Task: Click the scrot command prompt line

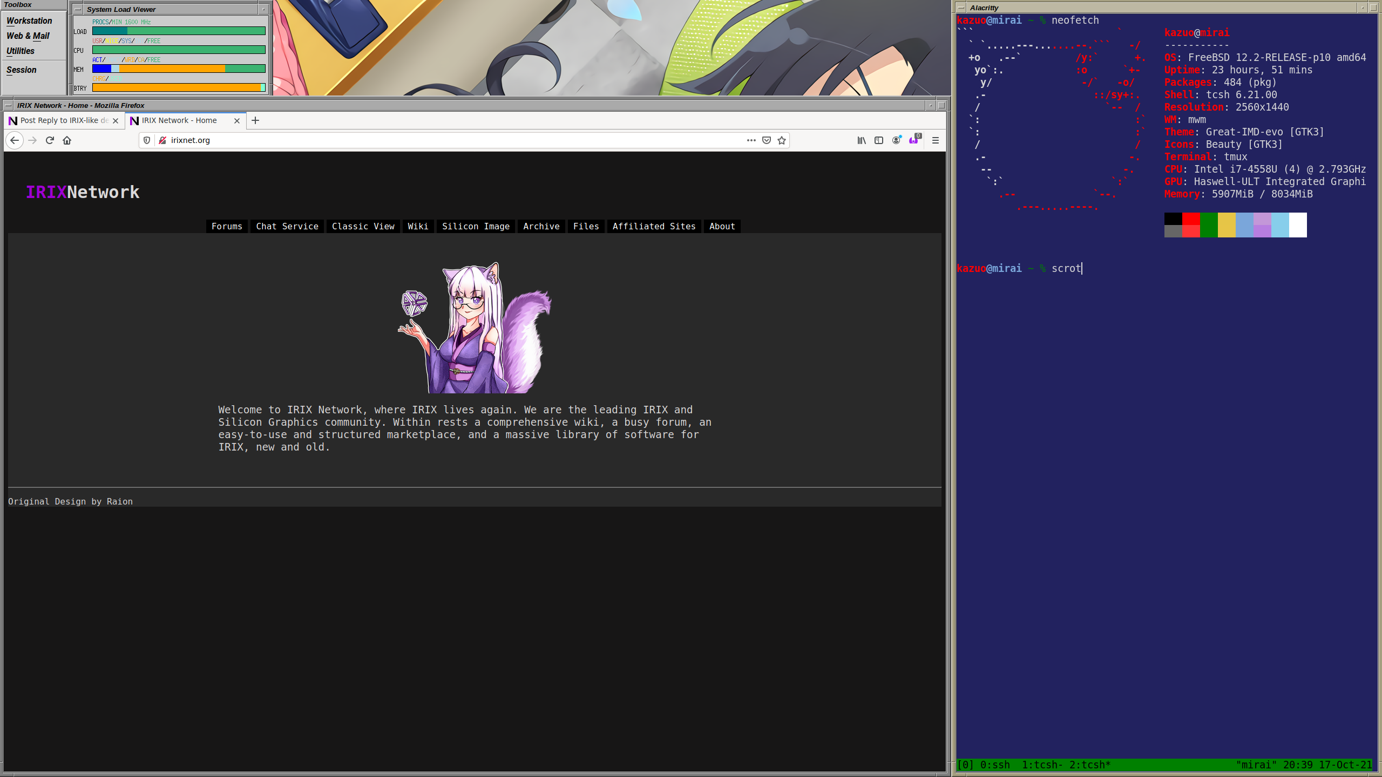Action: tap(1019, 268)
